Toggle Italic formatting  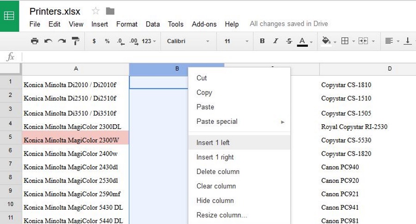(275, 41)
